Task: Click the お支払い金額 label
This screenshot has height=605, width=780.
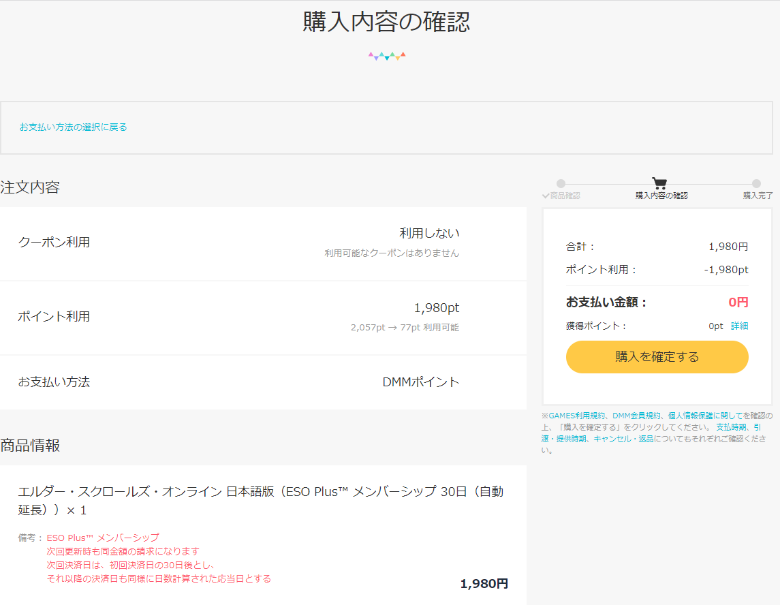Action: [606, 302]
